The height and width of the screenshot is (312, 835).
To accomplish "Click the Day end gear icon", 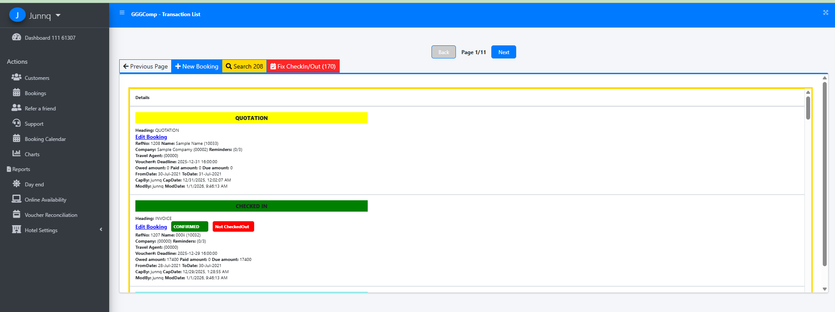I will (x=17, y=184).
